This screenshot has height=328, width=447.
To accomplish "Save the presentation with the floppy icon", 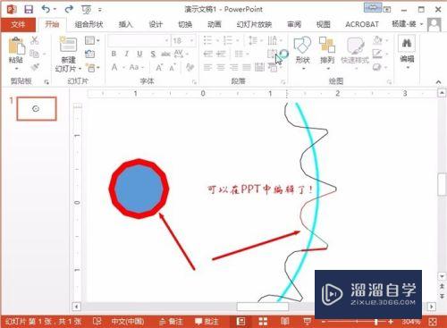I will click(29, 9).
